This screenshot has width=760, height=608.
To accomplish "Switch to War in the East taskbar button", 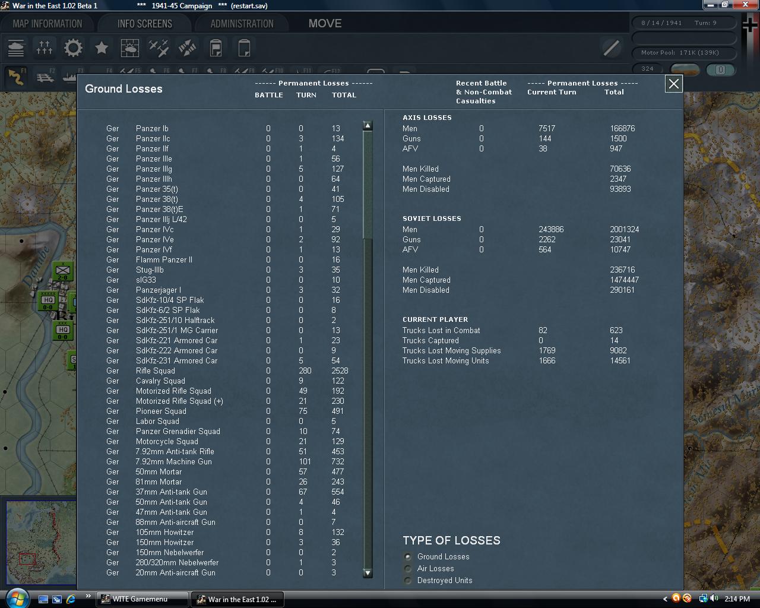I will [x=237, y=599].
